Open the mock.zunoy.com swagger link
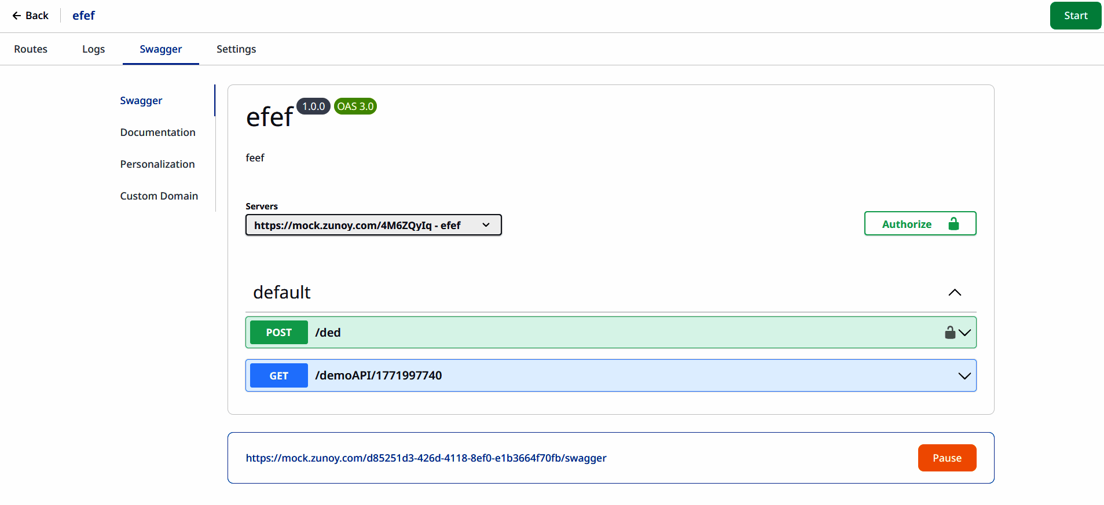This screenshot has height=505, width=1104. [426, 458]
